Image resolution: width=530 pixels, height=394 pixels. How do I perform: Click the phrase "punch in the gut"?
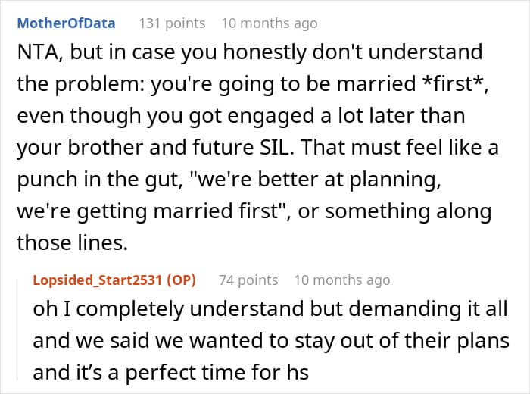(98, 180)
